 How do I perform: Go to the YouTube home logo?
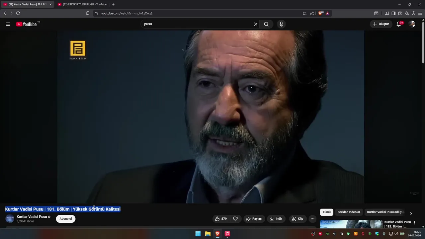coord(26,24)
